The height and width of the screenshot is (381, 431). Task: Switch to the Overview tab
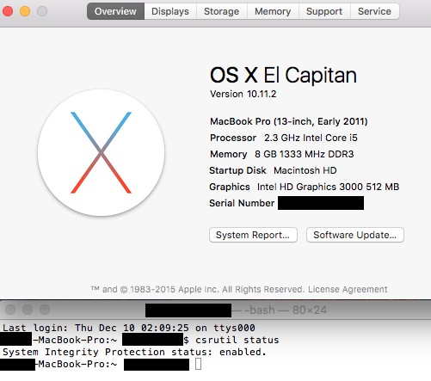coord(115,11)
